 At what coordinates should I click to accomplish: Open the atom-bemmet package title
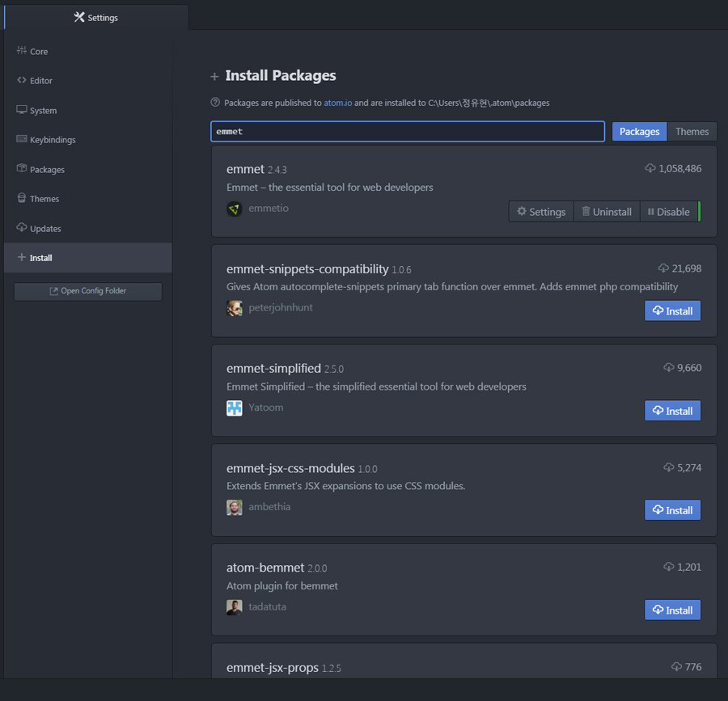265,568
